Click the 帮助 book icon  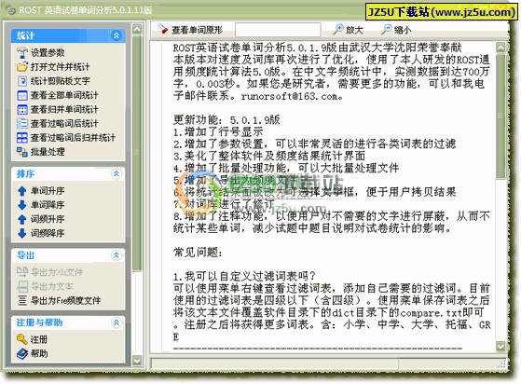[22, 353]
